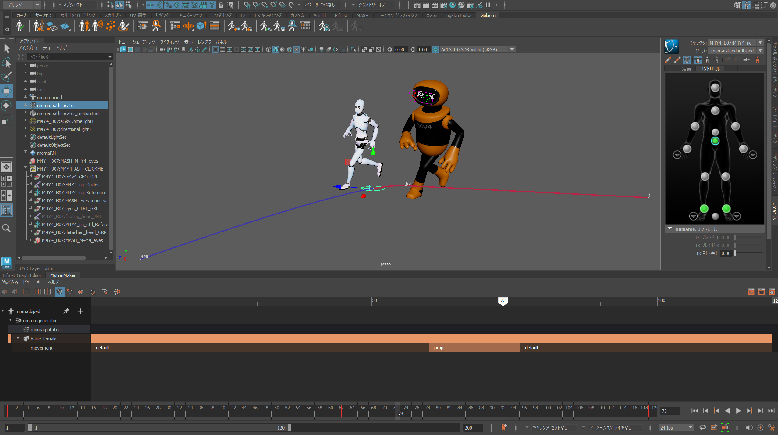
Task: Open the シェーディング viewport menu
Action: click(x=144, y=42)
